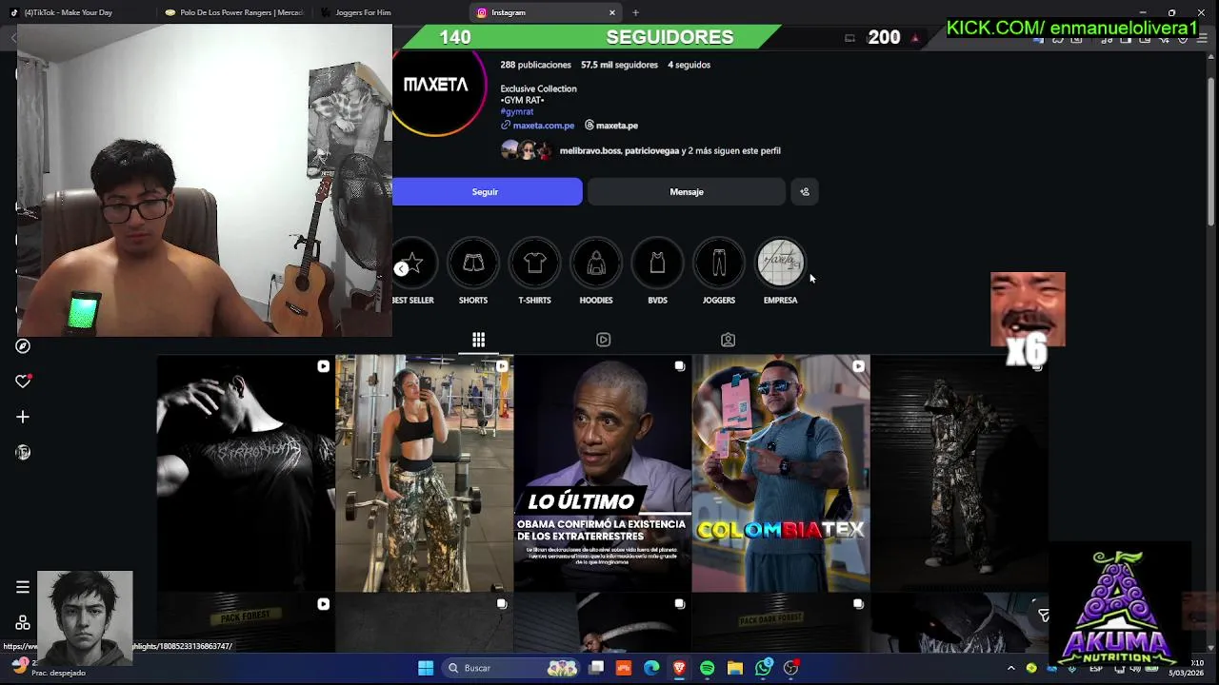Open the gym mirror selfie post
Viewport: 1219px width, 685px height.
(424, 473)
